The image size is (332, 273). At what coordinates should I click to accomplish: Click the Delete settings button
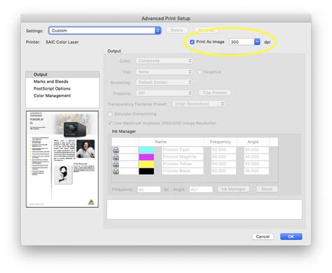[177, 30]
